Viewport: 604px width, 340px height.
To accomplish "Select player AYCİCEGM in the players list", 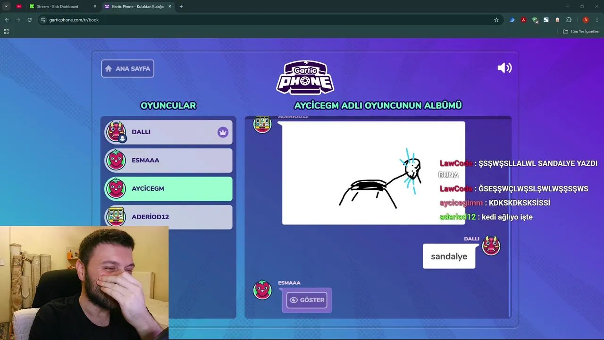I will coord(168,189).
